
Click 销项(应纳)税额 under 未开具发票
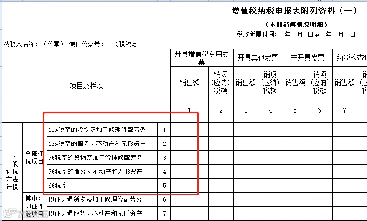(x=319, y=82)
